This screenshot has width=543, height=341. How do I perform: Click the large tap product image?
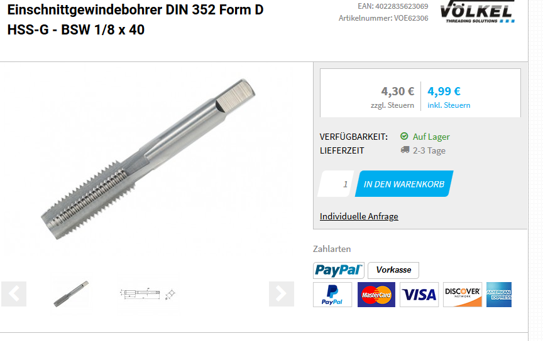click(x=148, y=159)
